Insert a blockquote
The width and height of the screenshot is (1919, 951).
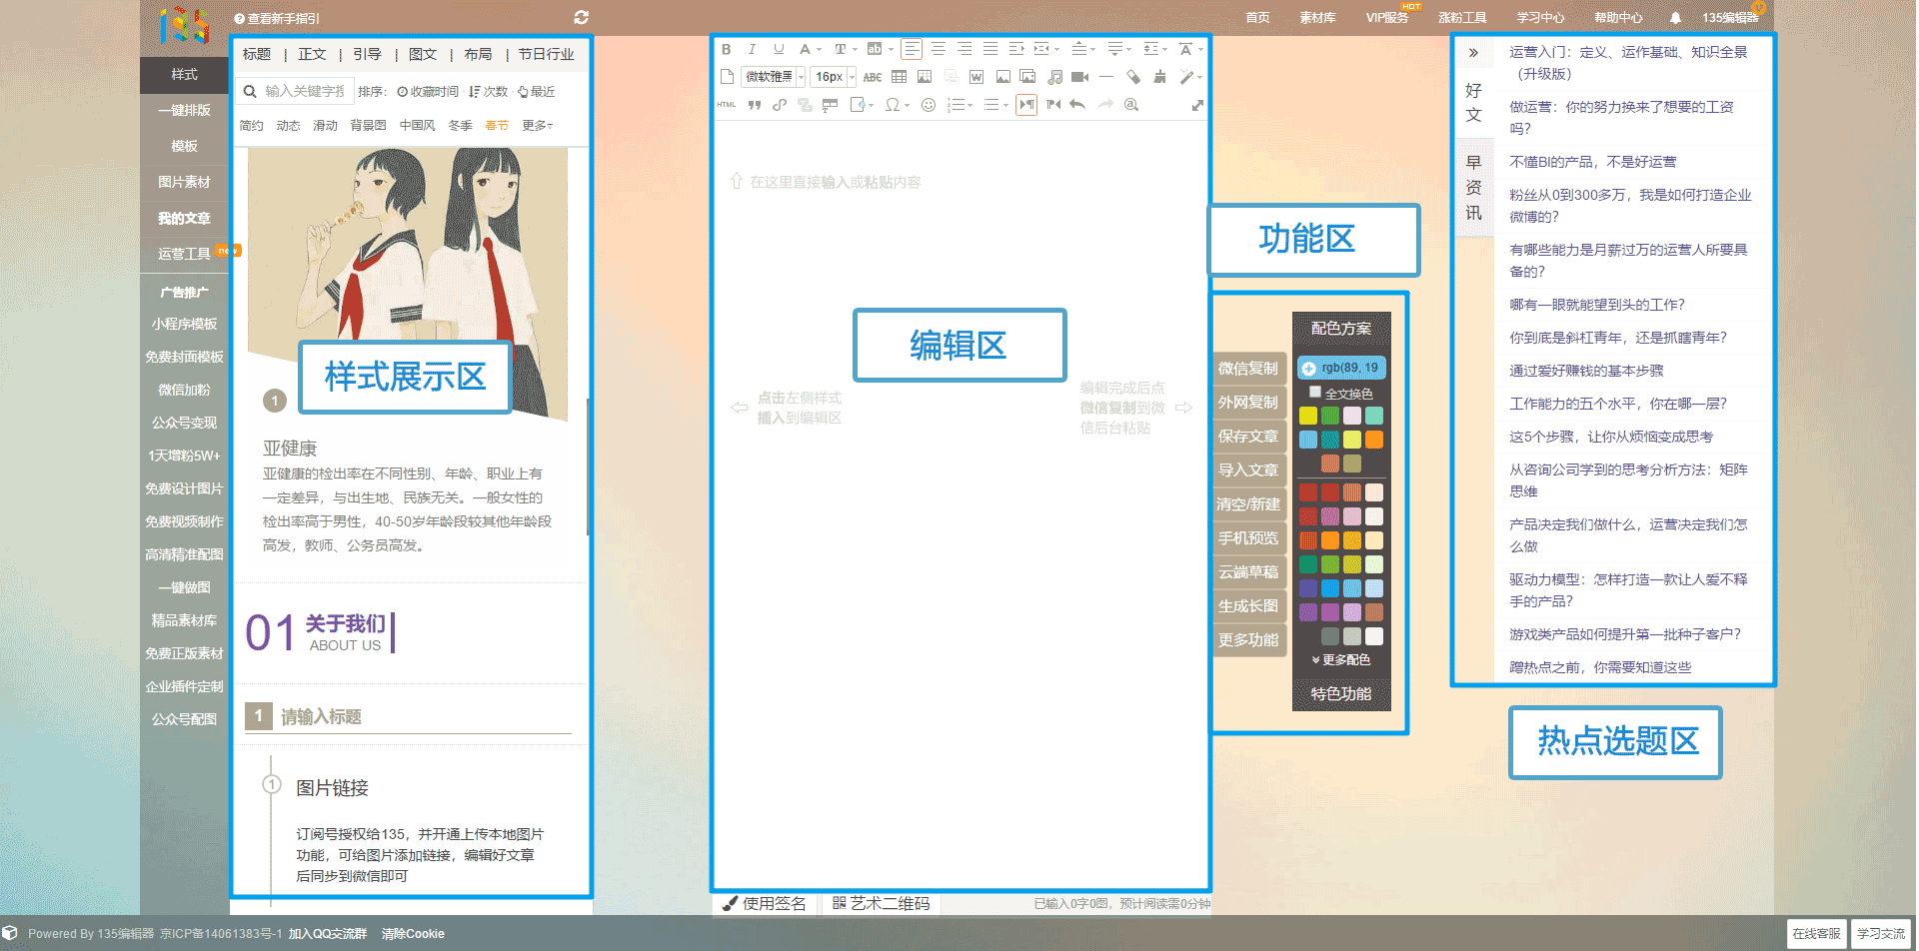(754, 105)
